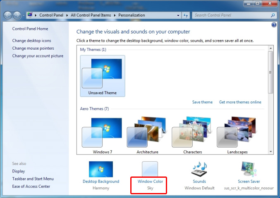This screenshot has width=280, height=198.
Task: Click the My Themes (1) group header
Action: pos(93,50)
